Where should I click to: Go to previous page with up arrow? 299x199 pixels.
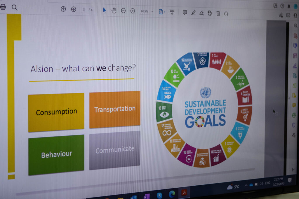coord(63,9)
